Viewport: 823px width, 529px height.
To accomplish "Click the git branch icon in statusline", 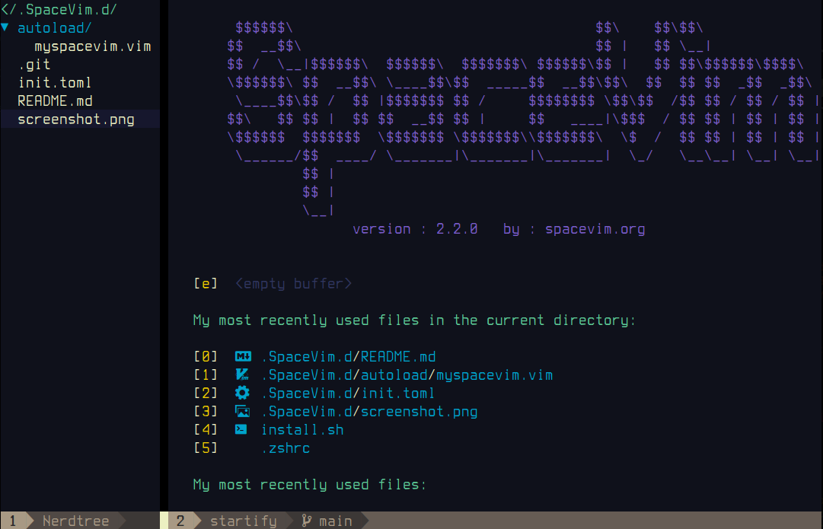I will coord(307,521).
